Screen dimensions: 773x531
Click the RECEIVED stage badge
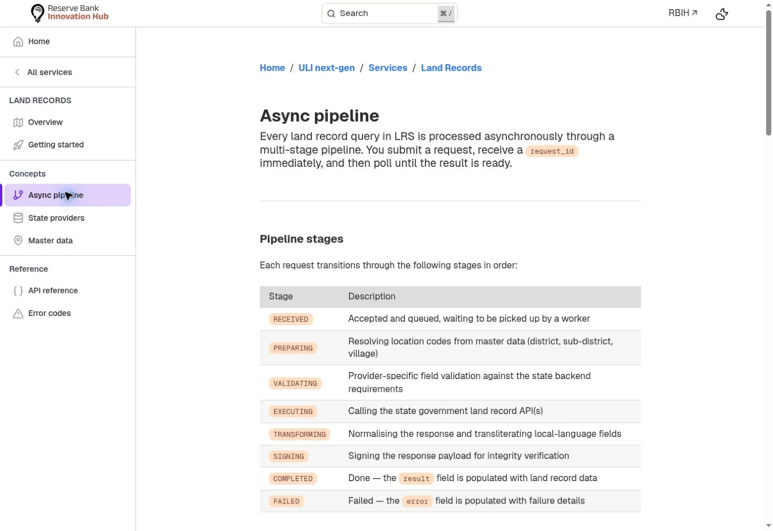[x=291, y=319]
